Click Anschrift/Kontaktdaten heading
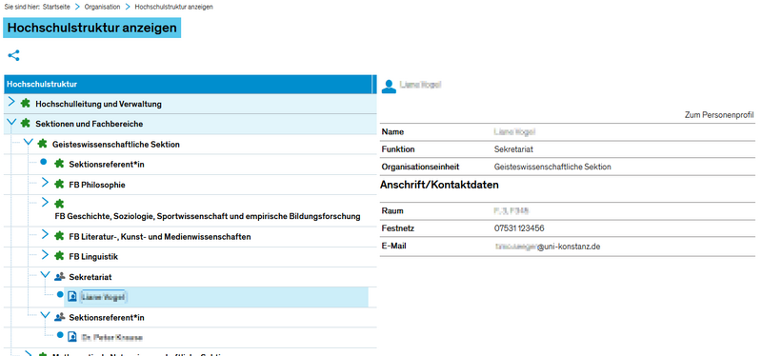The width and height of the screenshot is (762, 356). tap(439, 185)
